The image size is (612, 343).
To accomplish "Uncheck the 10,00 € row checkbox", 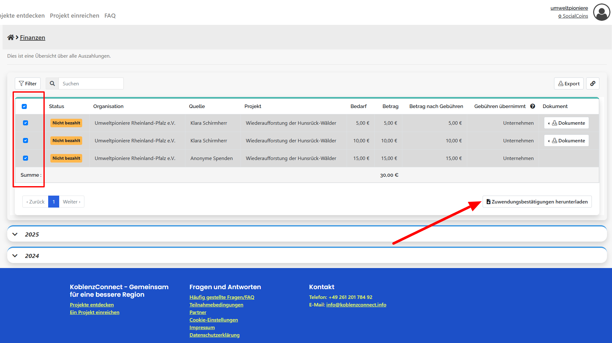I will tap(25, 140).
